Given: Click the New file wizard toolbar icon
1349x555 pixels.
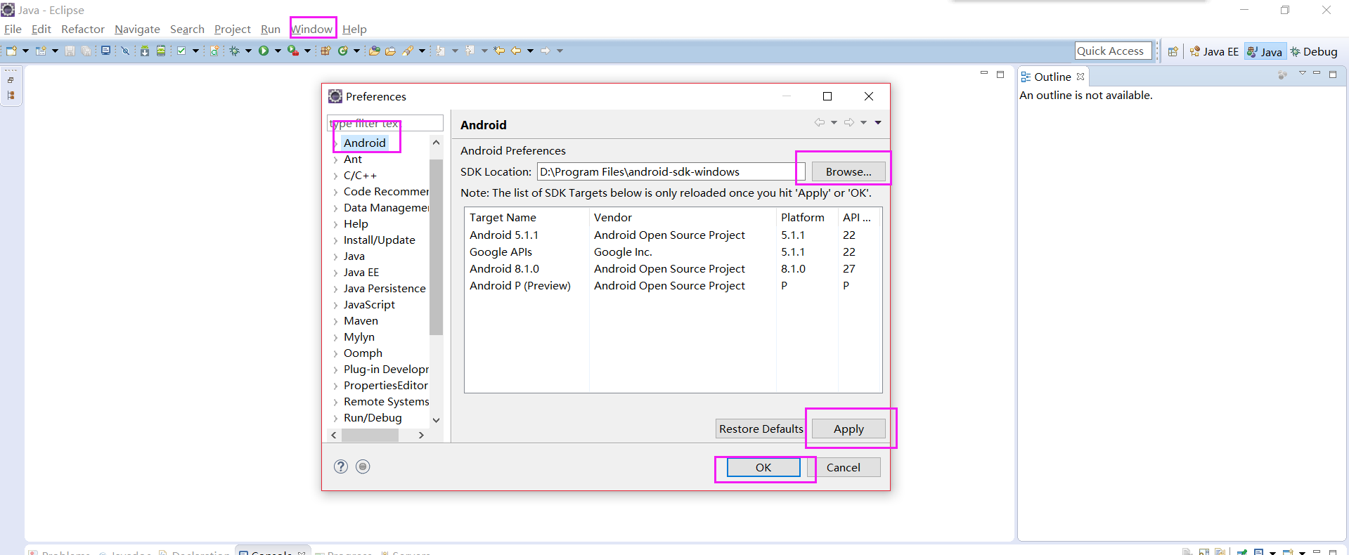Looking at the screenshot, I should click(11, 51).
